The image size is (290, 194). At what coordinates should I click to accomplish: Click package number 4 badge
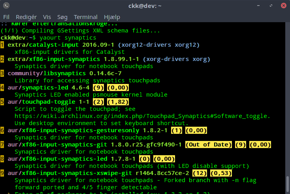point(2,87)
